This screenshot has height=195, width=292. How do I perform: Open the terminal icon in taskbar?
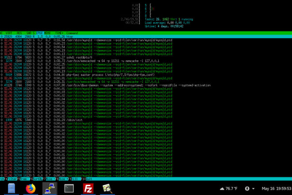coord(69,188)
